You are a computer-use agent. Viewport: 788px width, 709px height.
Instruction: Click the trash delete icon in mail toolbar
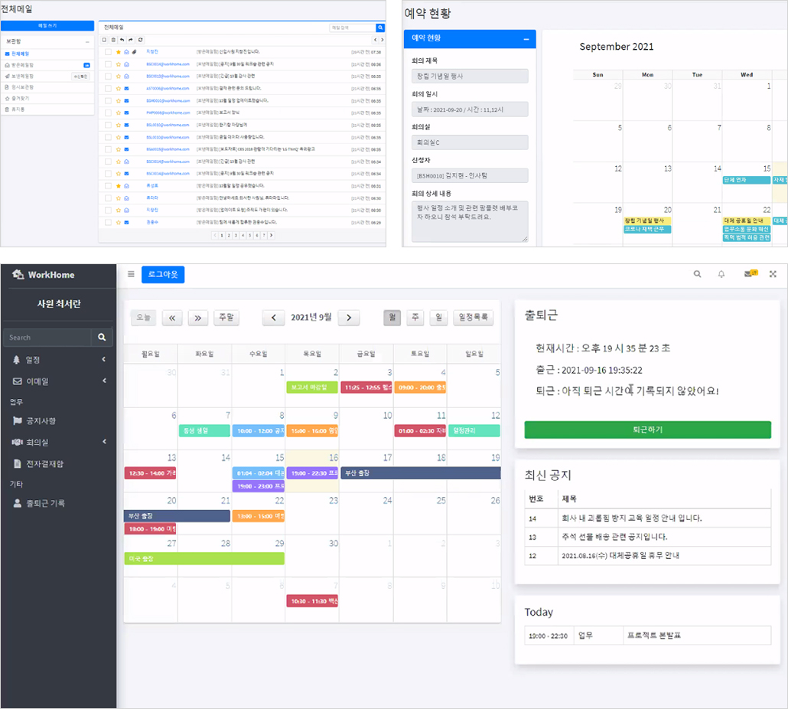click(x=113, y=40)
